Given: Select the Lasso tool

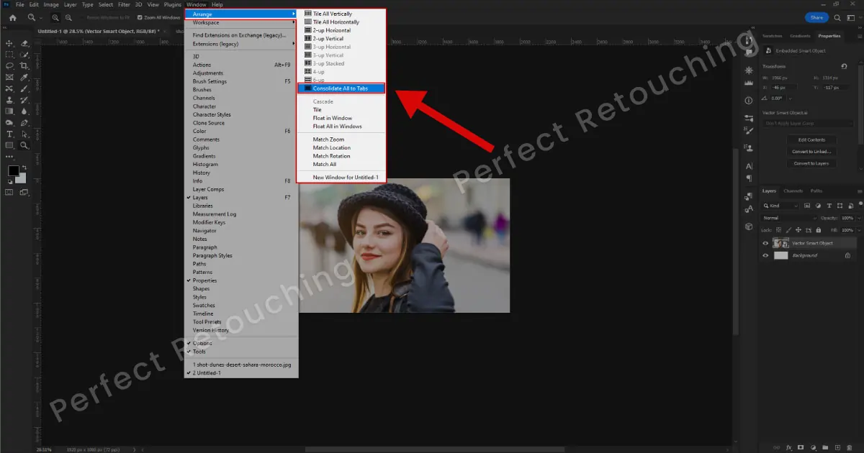Looking at the screenshot, I should [x=9, y=65].
